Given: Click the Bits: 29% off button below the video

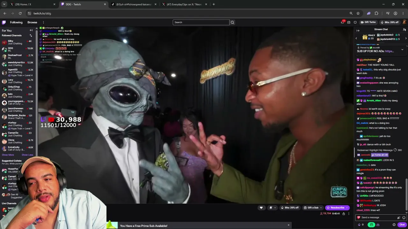Looking at the screenshot, I should [x=290, y=208].
